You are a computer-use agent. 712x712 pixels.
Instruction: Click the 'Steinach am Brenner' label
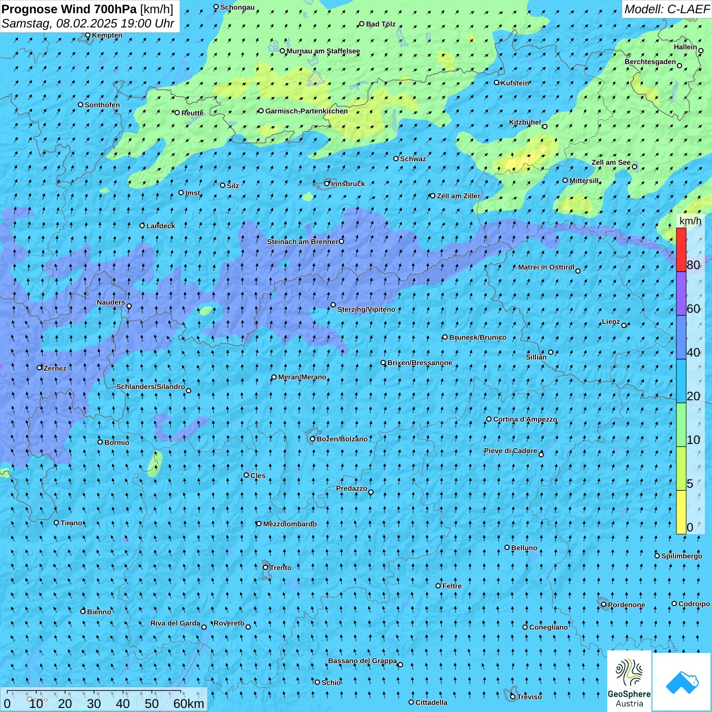point(302,242)
